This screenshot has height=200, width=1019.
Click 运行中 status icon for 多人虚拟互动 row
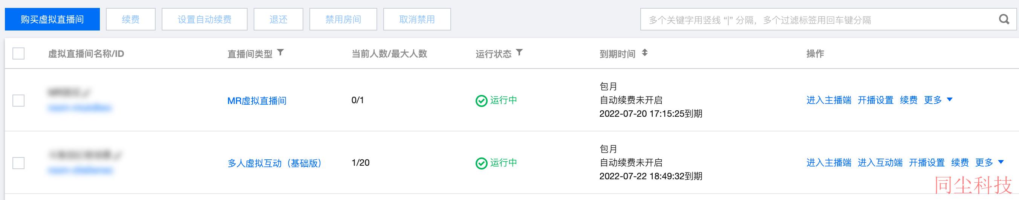[481, 163]
